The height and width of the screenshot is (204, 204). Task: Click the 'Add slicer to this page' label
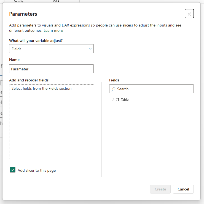click(37, 170)
